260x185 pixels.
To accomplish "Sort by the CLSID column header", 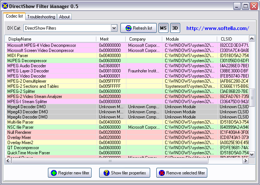I will (233, 39).
